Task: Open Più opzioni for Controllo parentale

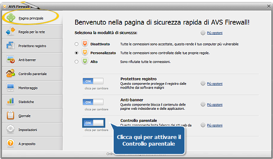Action: click(215, 125)
